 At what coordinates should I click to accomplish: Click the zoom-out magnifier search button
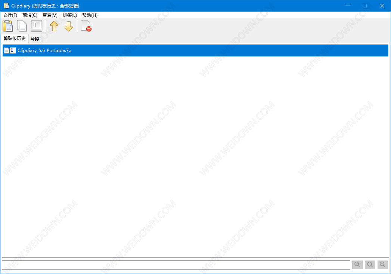[x=383, y=265]
